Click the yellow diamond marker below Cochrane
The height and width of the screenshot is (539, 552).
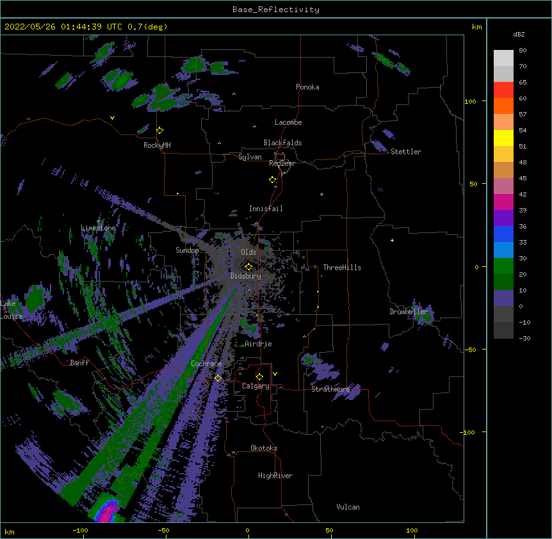(218, 378)
